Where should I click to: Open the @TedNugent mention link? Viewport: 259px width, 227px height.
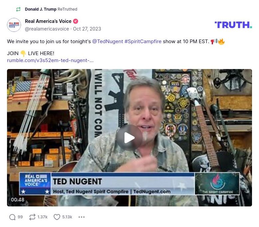(x=108, y=41)
